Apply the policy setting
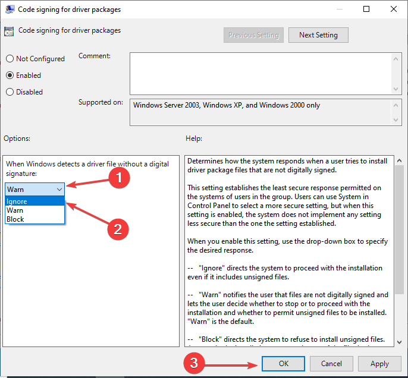This screenshot has width=408, height=378. pyautogui.click(x=379, y=364)
